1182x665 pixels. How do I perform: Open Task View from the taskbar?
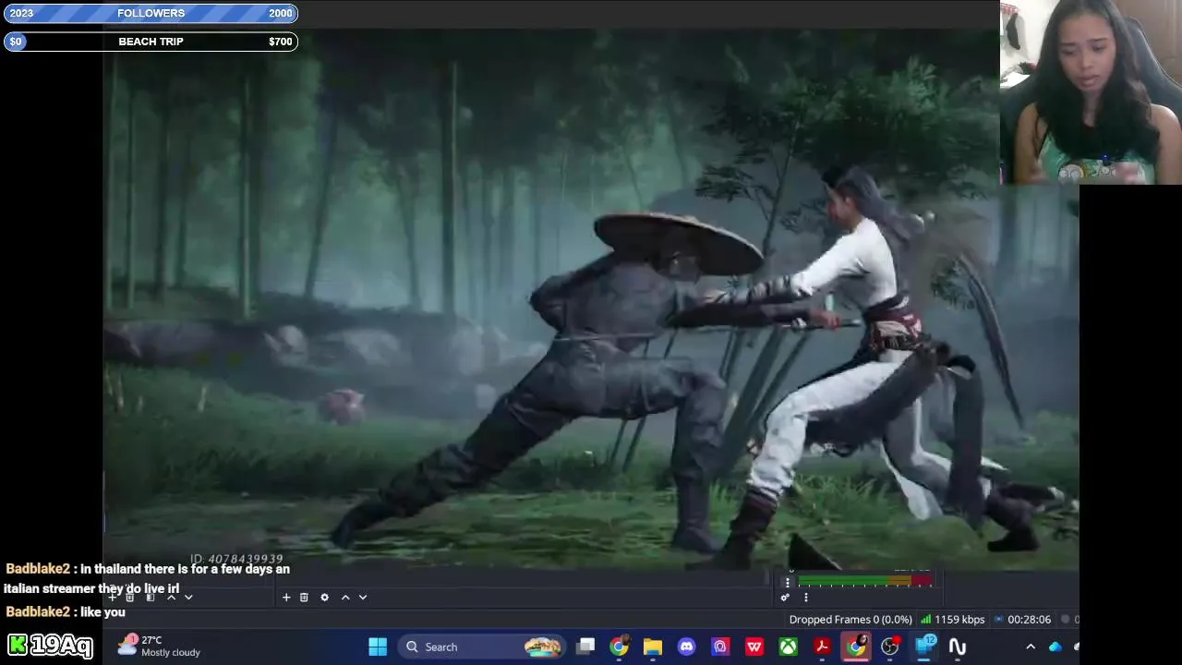585,647
